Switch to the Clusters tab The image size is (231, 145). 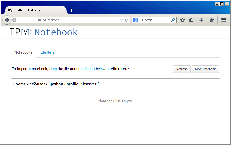pyautogui.click(x=47, y=52)
